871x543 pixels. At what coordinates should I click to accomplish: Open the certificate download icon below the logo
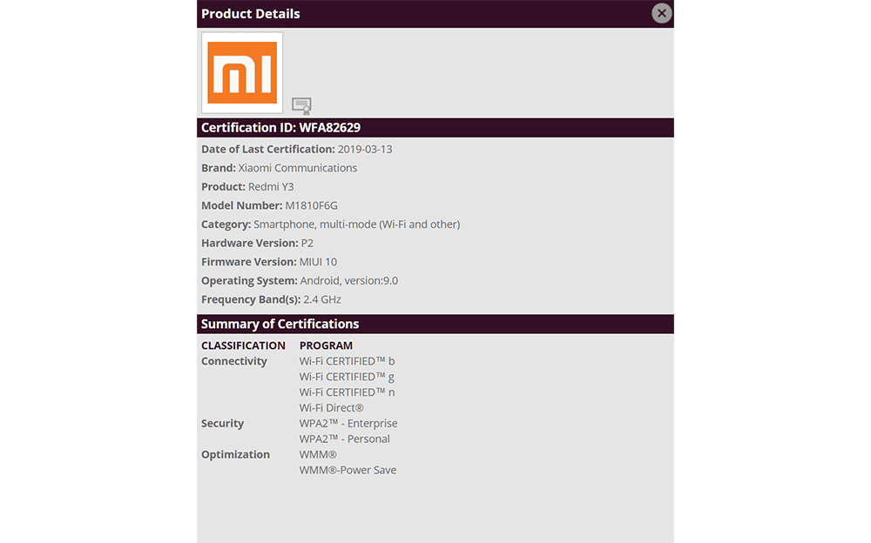coord(301,104)
